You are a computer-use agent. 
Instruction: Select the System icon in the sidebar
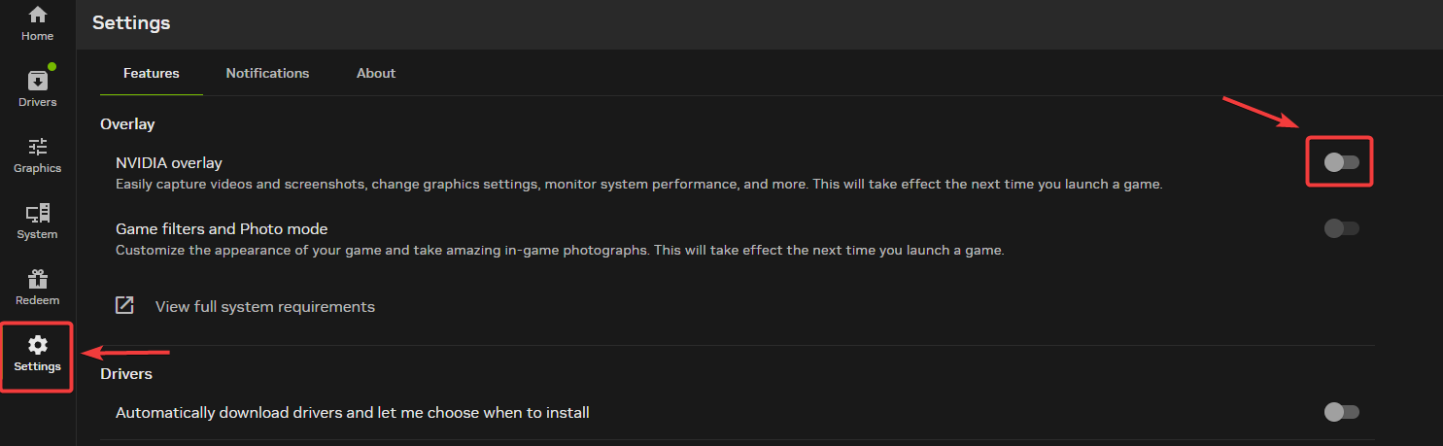(38, 214)
